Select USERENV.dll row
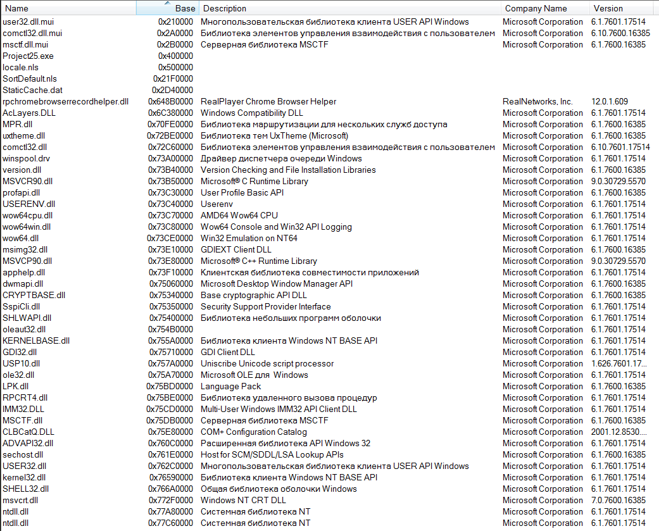Image resolution: width=659 pixels, height=531 pixels. (x=329, y=204)
